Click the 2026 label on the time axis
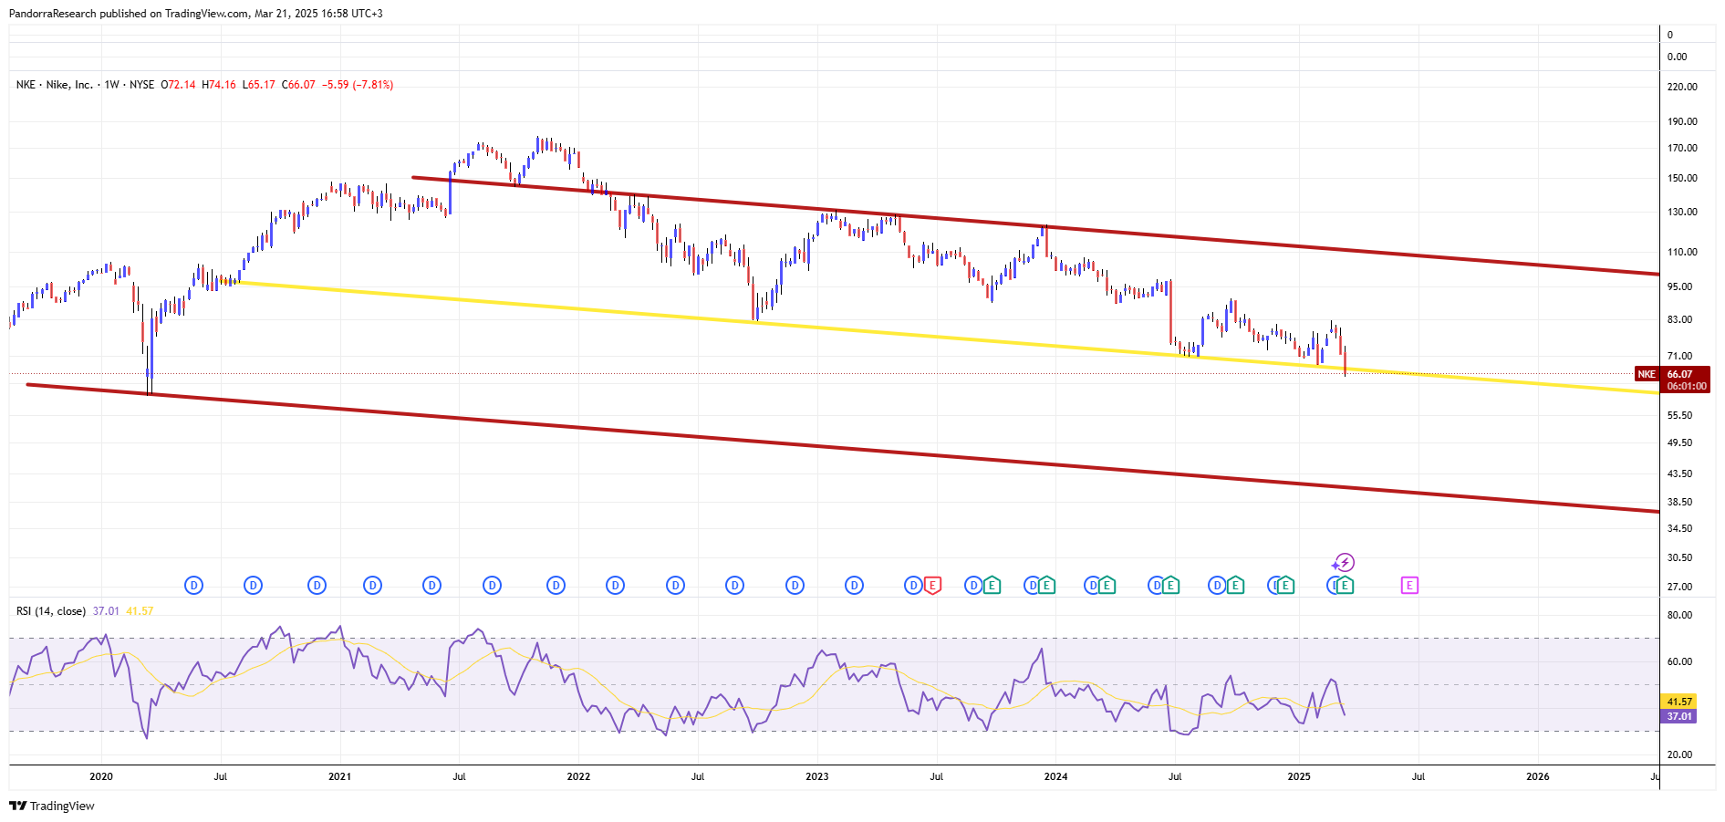 click(x=1537, y=776)
